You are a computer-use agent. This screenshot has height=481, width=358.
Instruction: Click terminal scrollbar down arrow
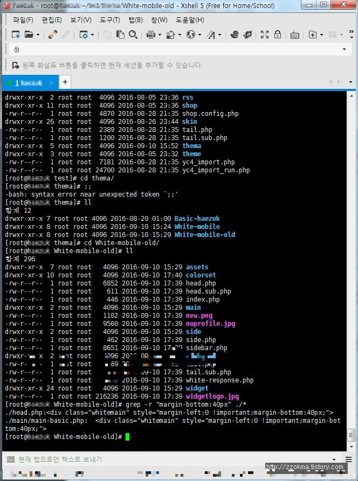pos(352,447)
